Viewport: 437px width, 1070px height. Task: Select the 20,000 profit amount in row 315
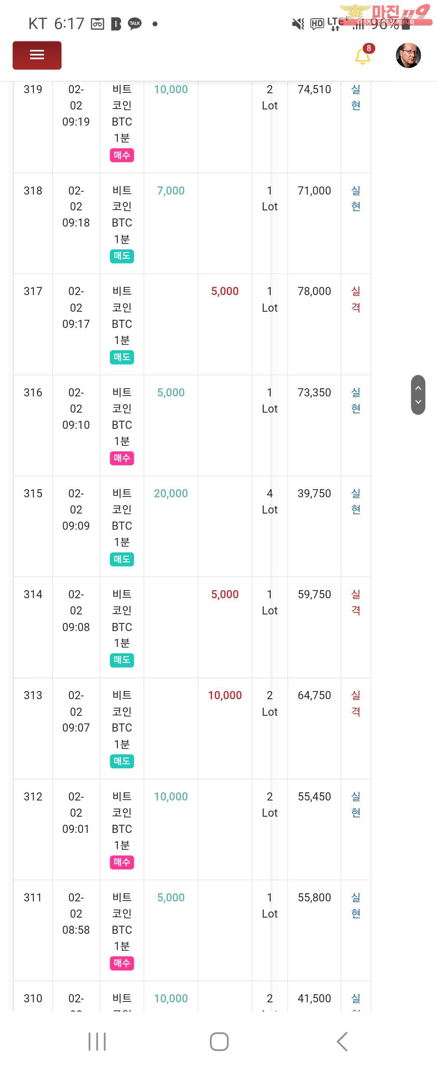tap(171, 494)
